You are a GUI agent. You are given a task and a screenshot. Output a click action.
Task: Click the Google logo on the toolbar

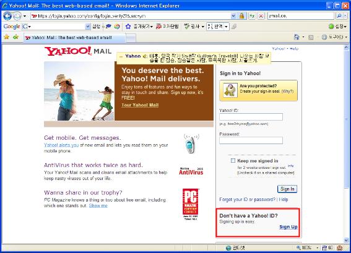click(x=12, y=27)
